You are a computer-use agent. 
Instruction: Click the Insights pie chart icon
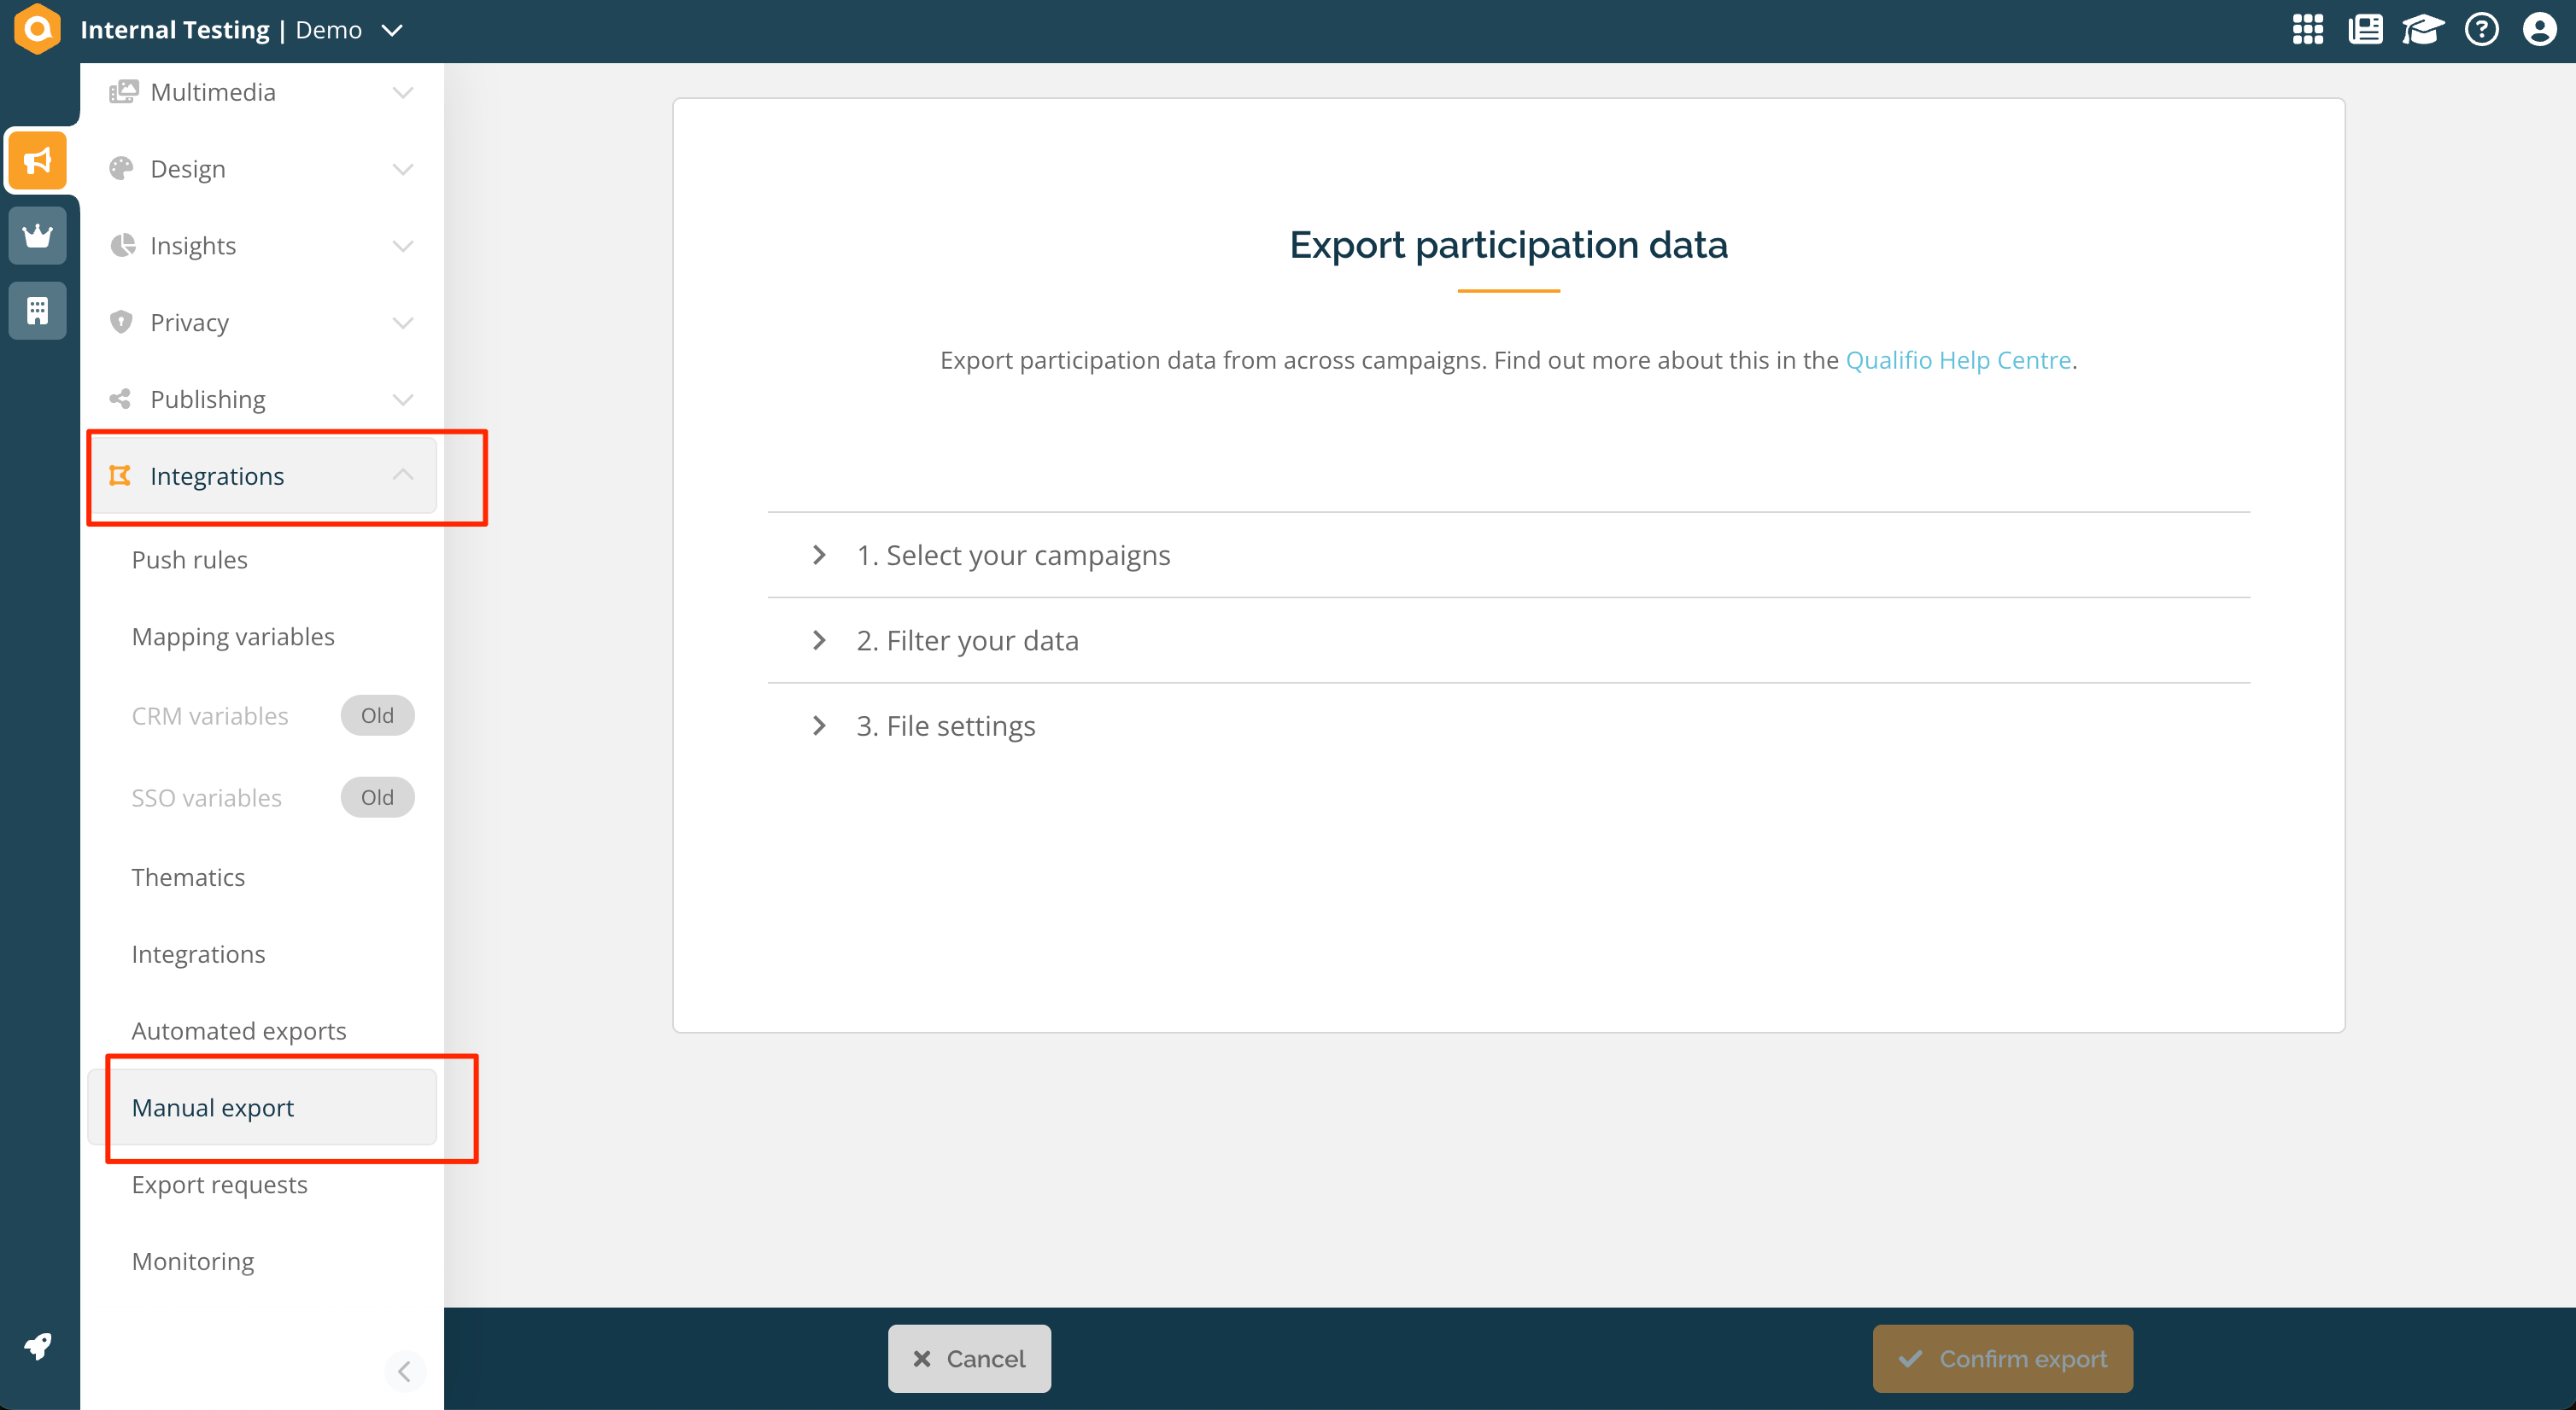pos(122,245)
